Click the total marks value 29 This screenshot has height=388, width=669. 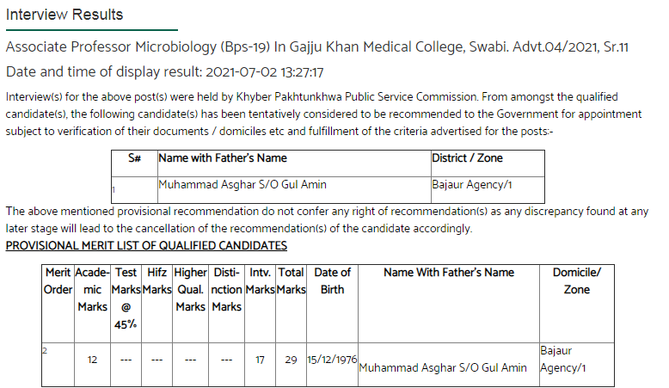(x=291, y=360)
